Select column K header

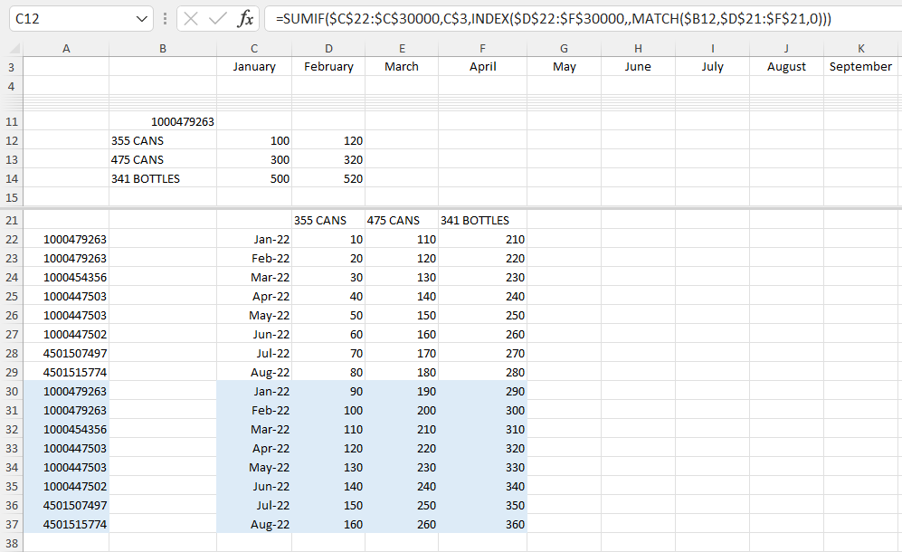[861, 49]
